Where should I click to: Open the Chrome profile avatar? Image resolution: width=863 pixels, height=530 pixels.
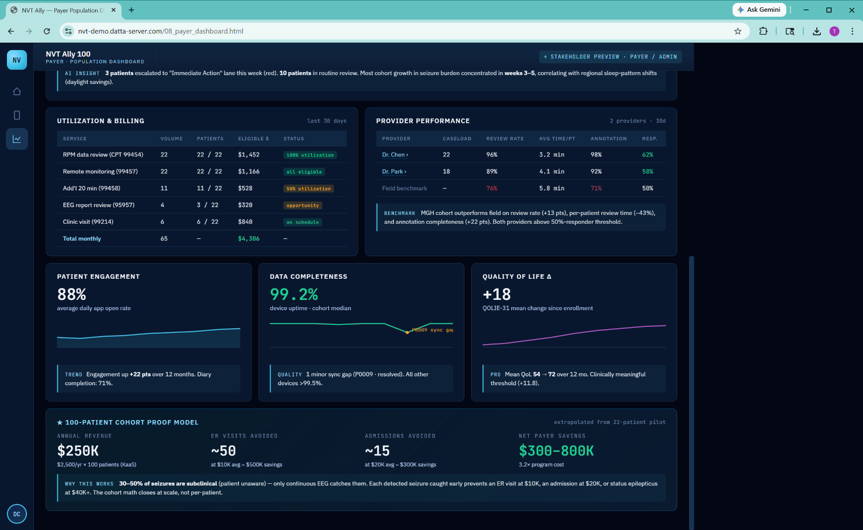coord(834,31)
